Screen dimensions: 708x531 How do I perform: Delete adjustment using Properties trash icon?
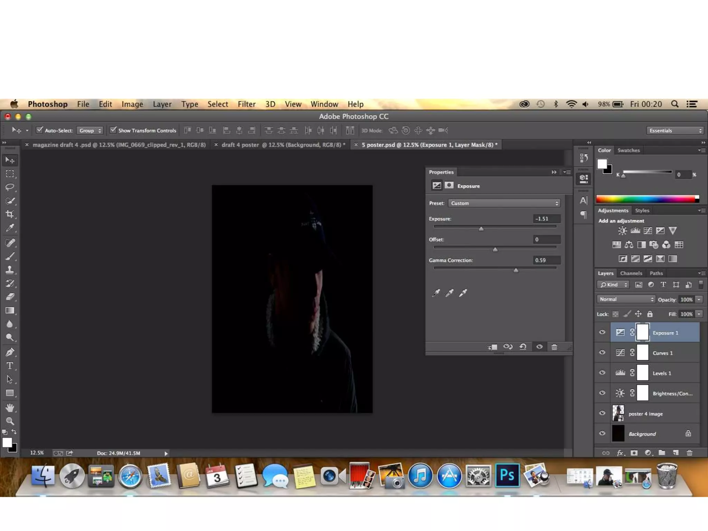pos(554,347)
